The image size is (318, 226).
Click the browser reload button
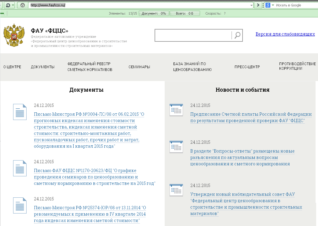(x=8, y=5)
